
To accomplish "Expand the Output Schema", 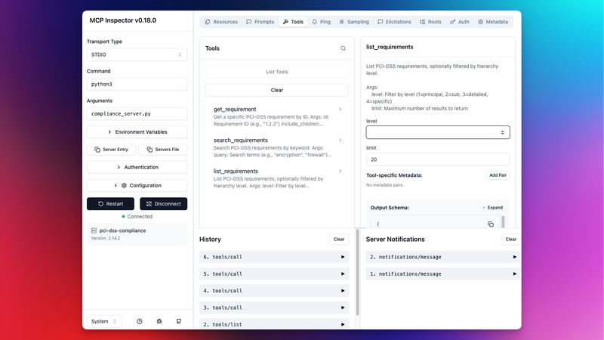I will point(492,207).
